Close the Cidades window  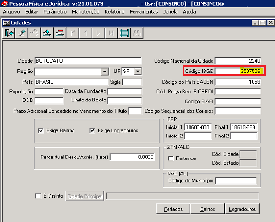(271, 22)
